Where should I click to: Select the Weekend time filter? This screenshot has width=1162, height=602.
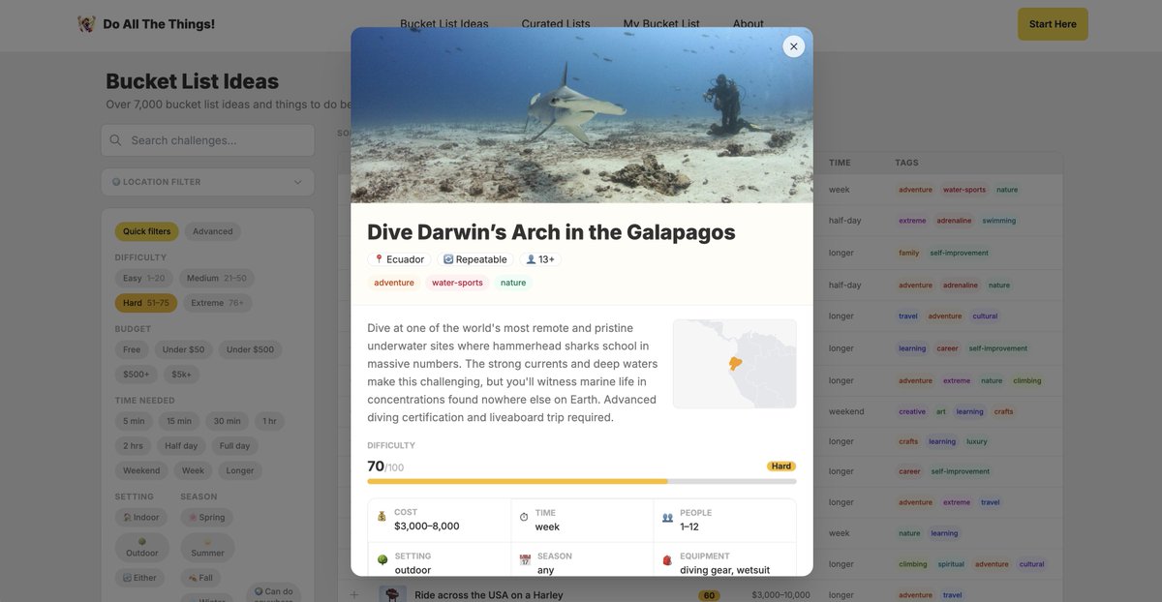[x=141, y=471]
